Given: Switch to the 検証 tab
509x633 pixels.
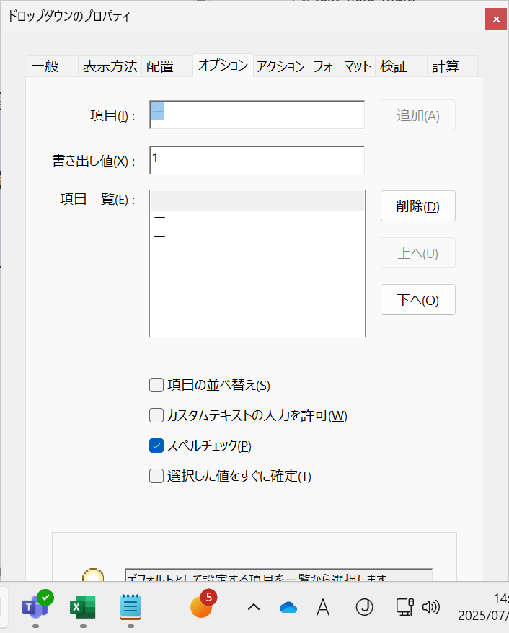Looking at the screenshot, I should [x=401, y=66].
